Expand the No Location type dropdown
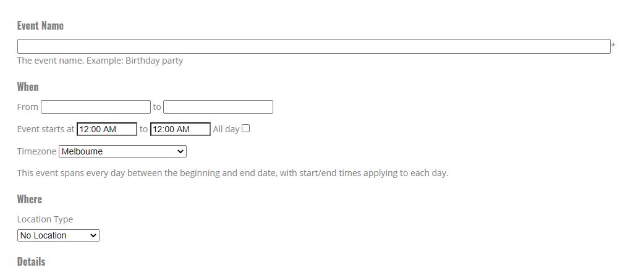 (x=58, y=235)
